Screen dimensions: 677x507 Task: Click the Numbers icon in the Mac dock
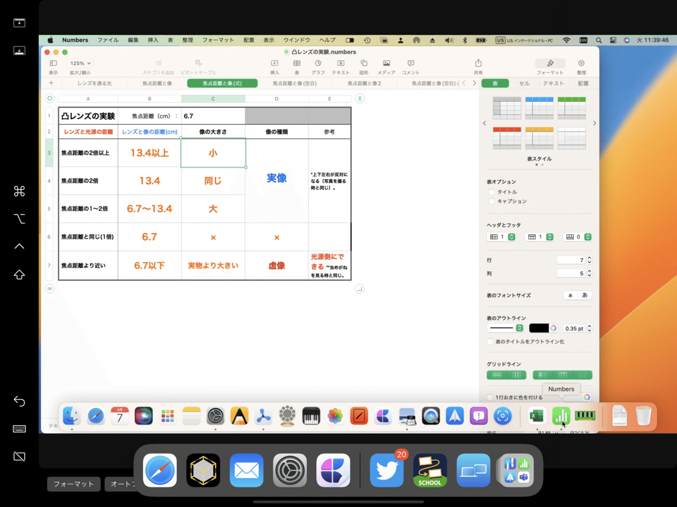click(561, 416)
